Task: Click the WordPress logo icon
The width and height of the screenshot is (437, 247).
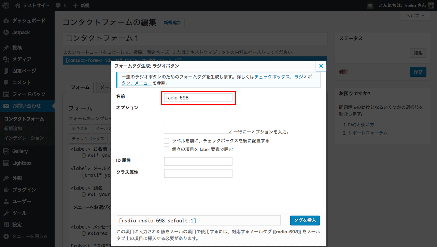Action: pyautogui.click(x=6, y=5)
